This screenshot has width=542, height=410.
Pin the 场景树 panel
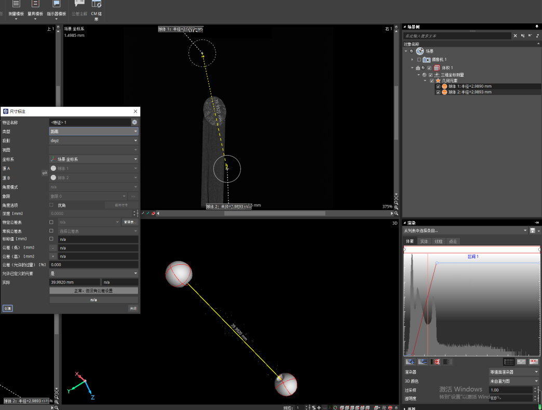point(537,26)
